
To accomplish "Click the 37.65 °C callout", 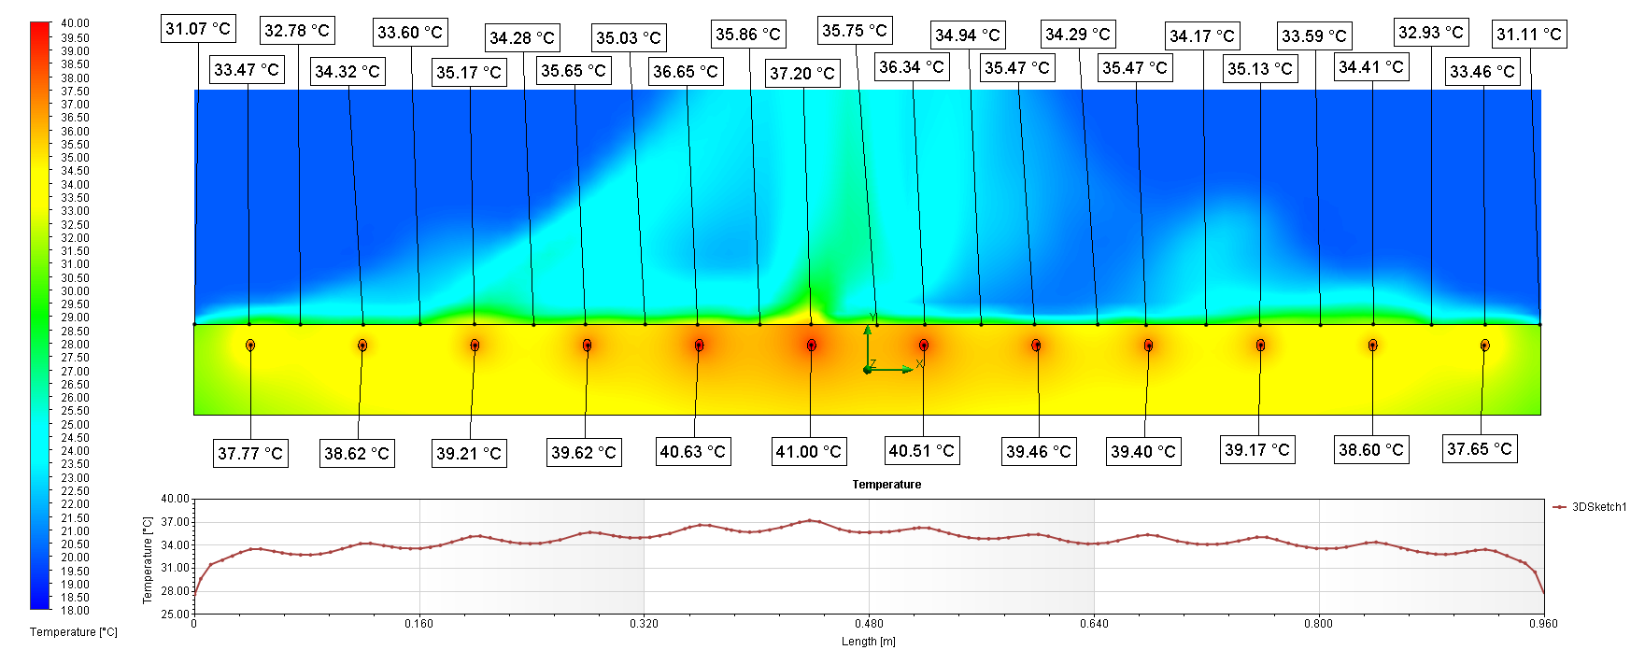I will (1480, 448).
